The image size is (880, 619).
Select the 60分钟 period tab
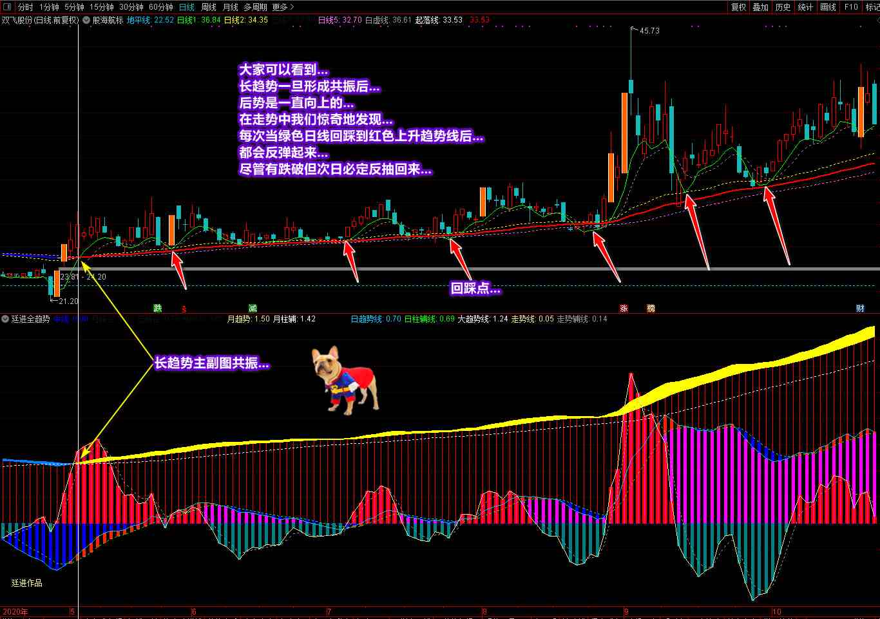click(x=160, y=7)
